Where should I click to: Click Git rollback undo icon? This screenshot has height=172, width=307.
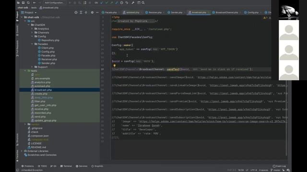click(x=127, y=3)
